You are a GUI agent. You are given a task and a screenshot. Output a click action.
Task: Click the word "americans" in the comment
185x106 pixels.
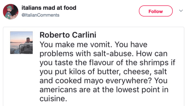click(58, 90)
